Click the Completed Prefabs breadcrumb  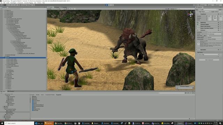tap(50, 95)
